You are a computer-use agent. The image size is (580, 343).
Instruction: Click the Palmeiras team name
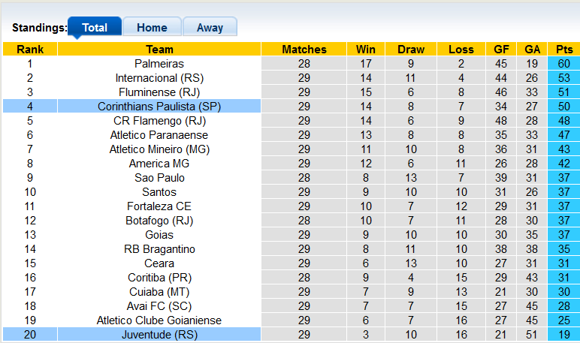(159, 64)
